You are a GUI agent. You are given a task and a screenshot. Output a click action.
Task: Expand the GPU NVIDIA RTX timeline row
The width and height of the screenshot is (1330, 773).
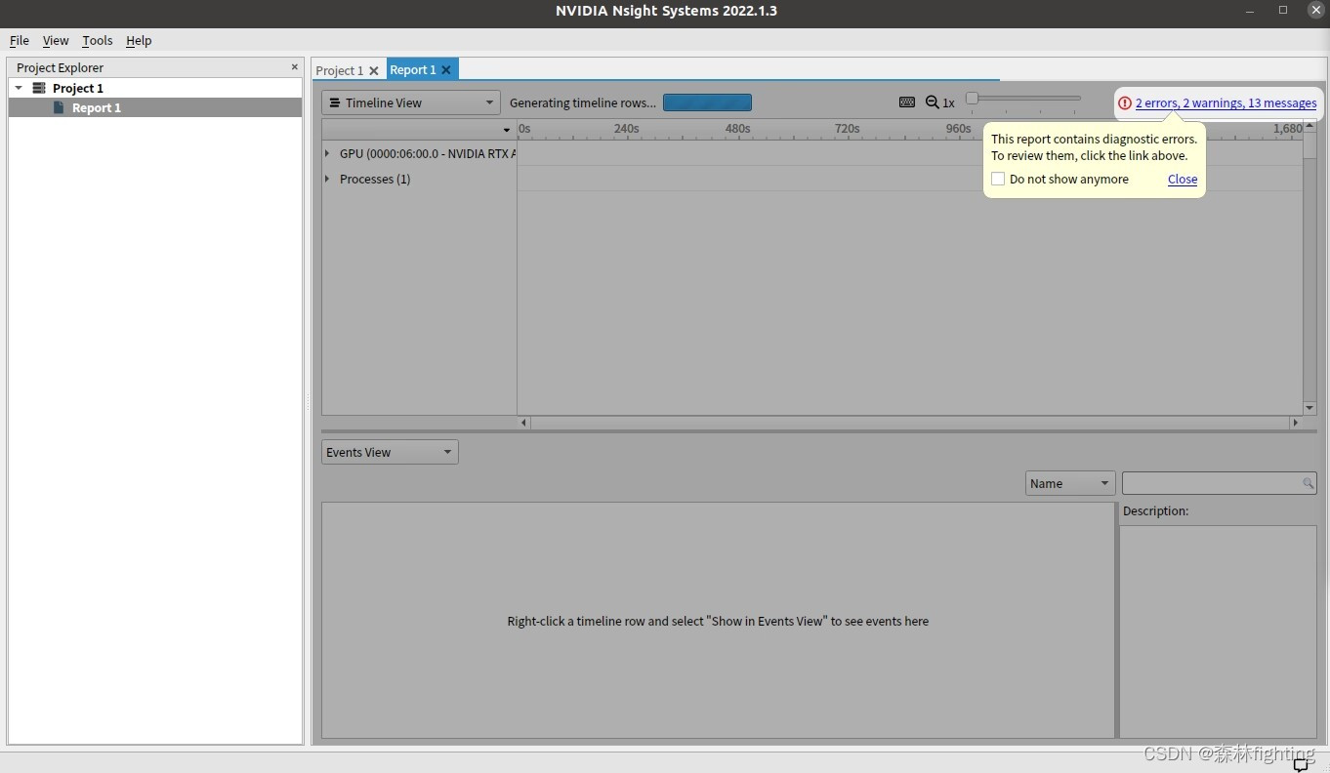point(326,153)
